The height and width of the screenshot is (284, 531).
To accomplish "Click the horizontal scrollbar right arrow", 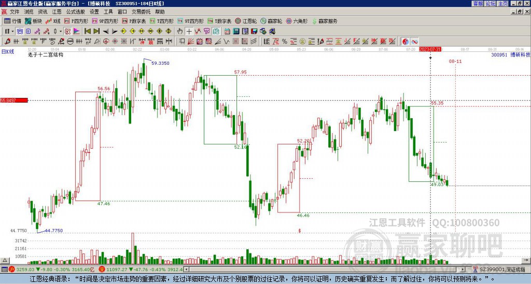I will pyautogui.click(x=463, y=269).
